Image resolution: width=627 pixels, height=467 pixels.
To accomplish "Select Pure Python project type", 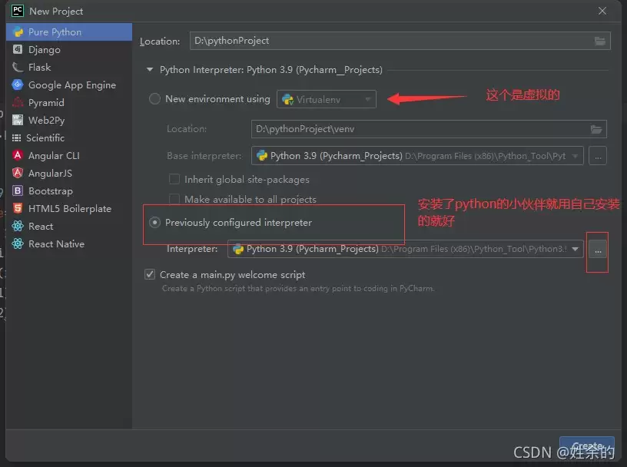I will click(x=69, y=32).
